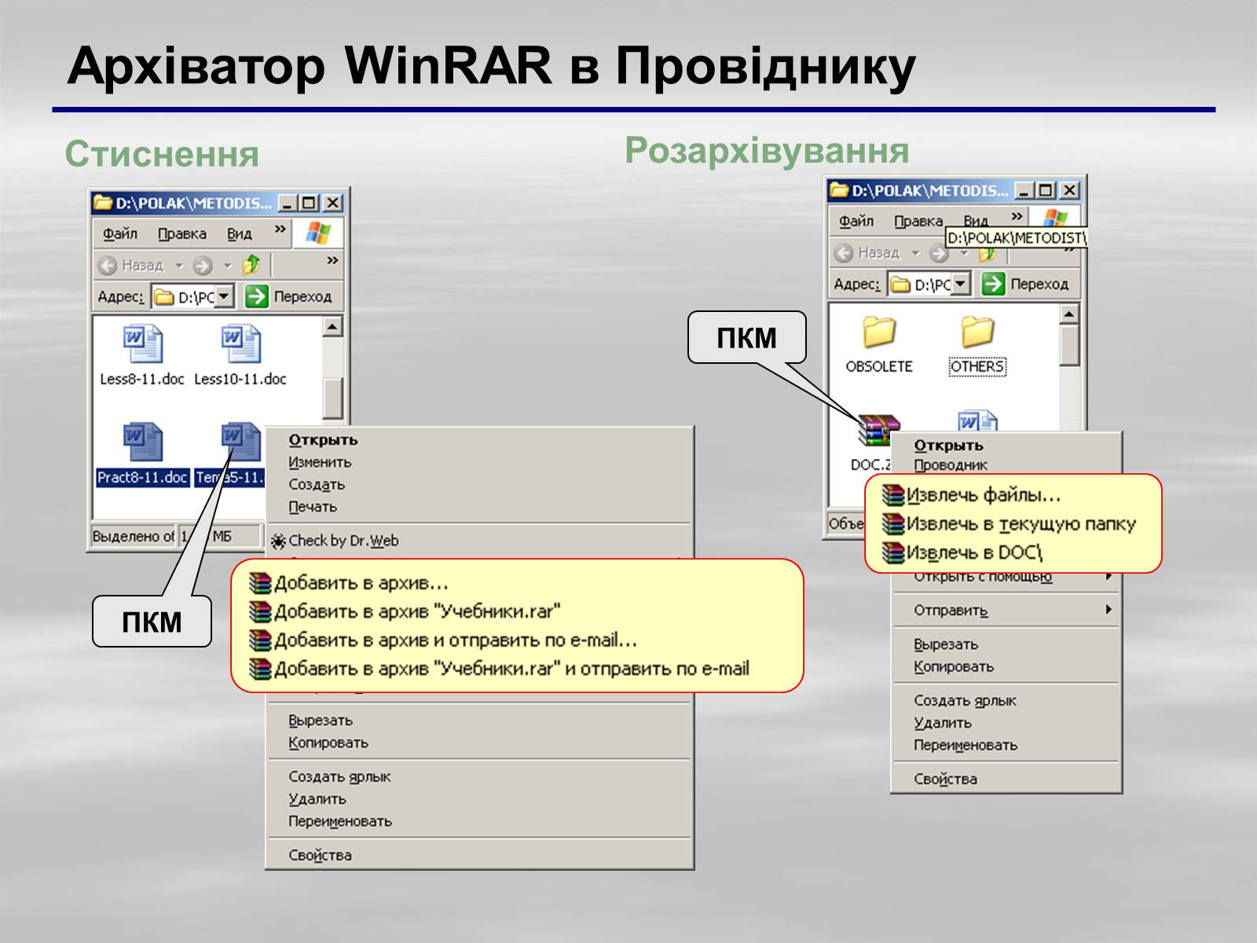Click folder icon in right address box
The width and height of the screenshot is (1257, 943).
pos(900,284)
